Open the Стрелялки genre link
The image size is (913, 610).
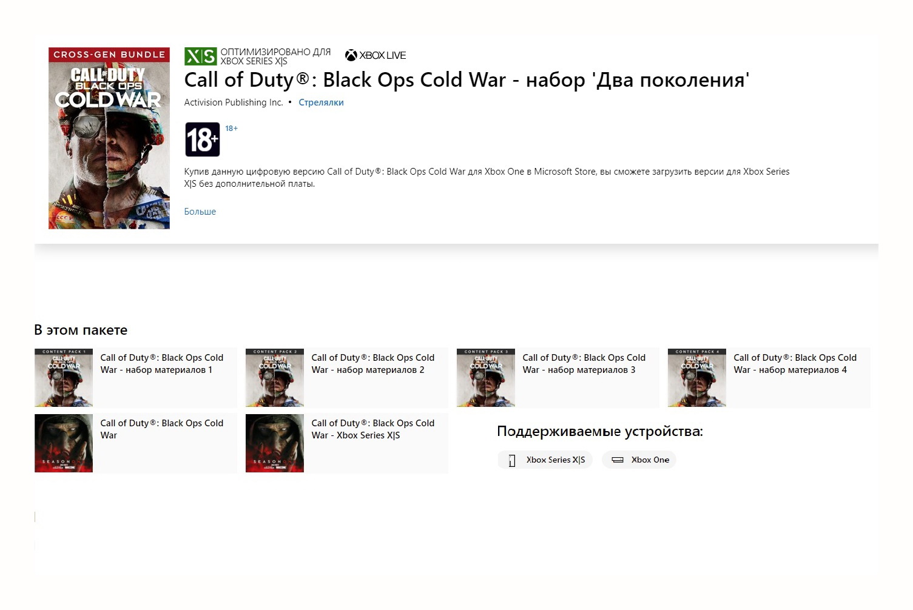321,102
